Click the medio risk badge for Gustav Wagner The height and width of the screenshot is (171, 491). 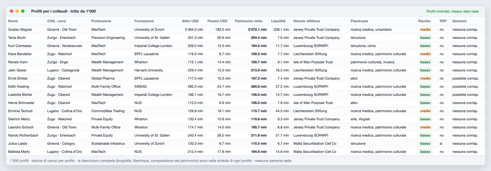coord(425,30)
